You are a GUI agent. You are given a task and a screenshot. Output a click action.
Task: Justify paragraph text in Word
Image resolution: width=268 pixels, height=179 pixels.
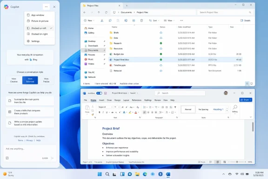pyautogui.click(x=156, y=112)
